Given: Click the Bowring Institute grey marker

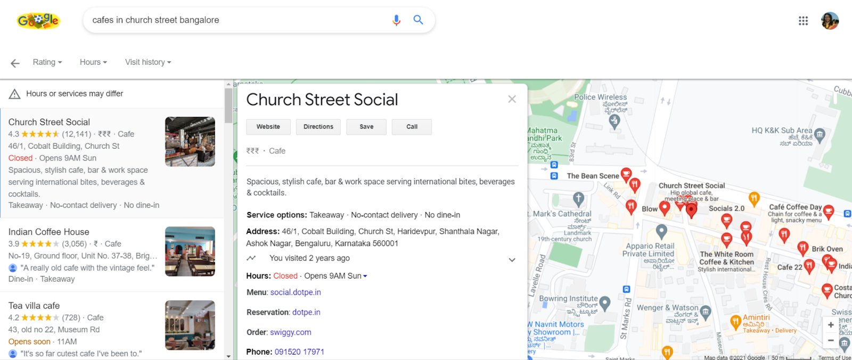Looking at the screenshot, I should (604, 304).
